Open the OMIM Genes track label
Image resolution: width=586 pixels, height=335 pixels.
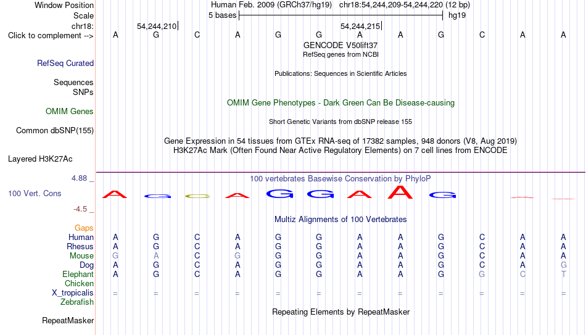click(70, 112)
